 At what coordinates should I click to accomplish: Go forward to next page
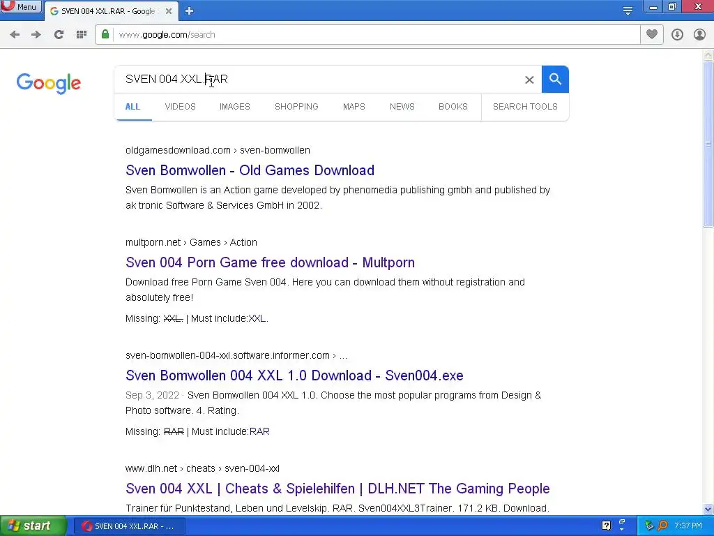tap(36, 35)
